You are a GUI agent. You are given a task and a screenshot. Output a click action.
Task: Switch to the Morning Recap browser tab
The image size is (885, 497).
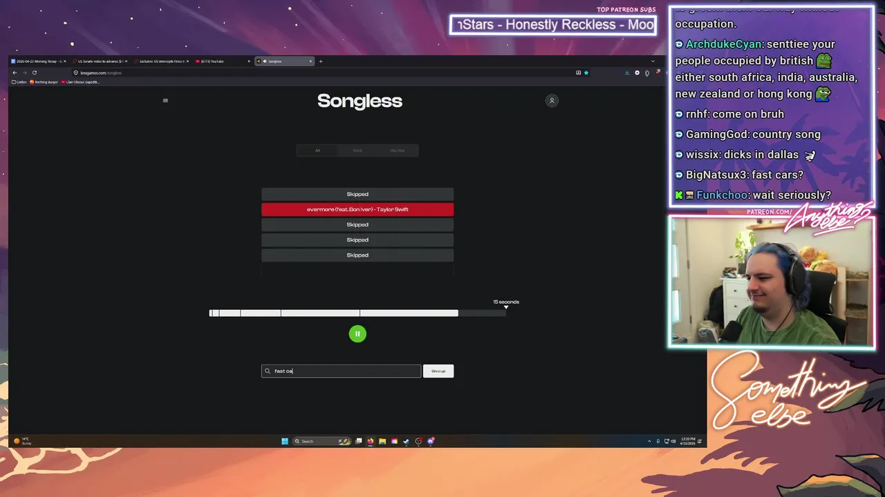[38, 61]
